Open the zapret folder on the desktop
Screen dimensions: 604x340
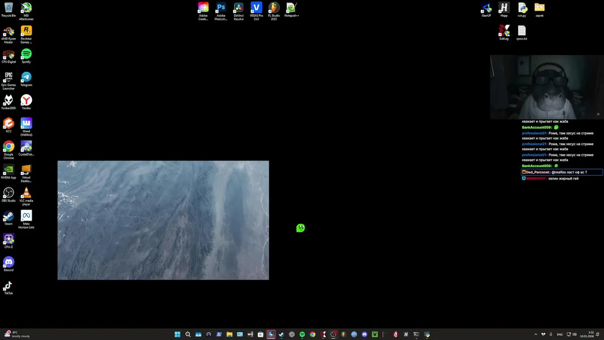click(x=539, y=10)
